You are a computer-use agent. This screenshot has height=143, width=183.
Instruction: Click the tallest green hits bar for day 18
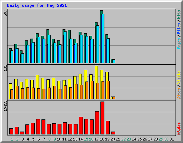(x=102, y=13)
